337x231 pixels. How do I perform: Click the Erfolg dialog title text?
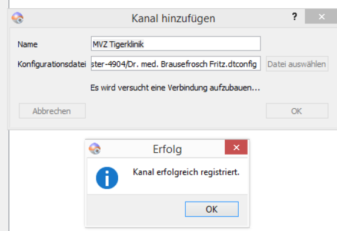click(167, 149)
